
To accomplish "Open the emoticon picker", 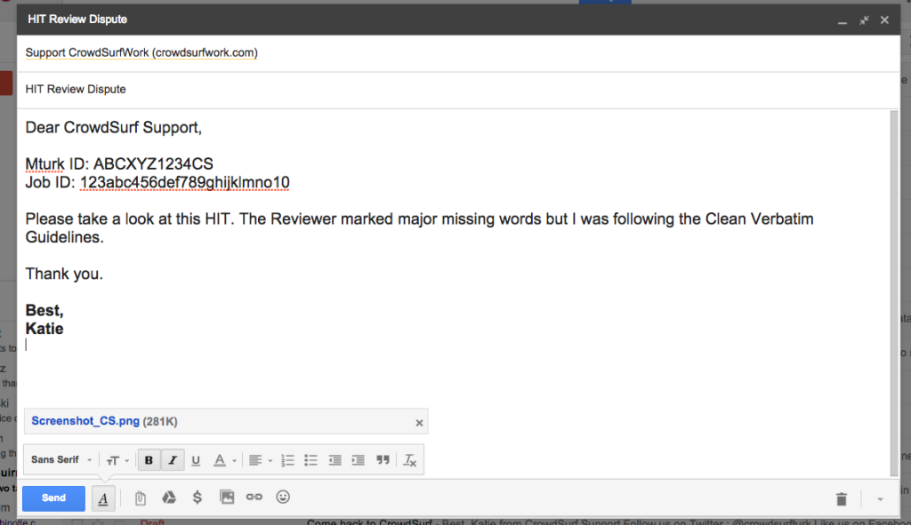I will click(x=283, y=497).
